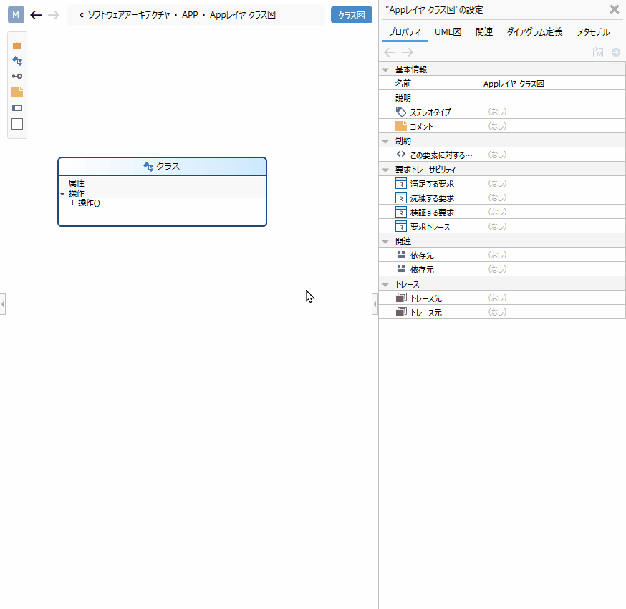Click the 満足する要求 requirement icon
Screen dimensions: 626x609
pos(401,183)
